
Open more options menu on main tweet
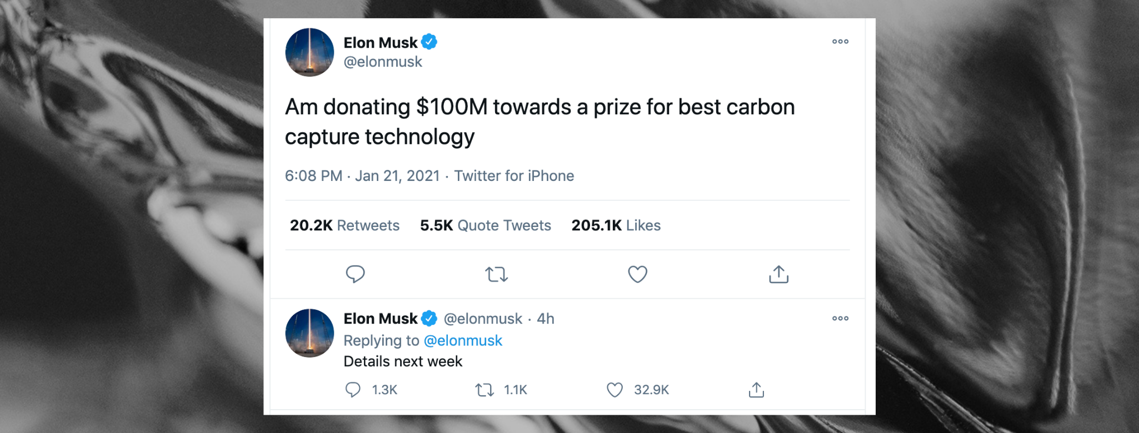[840, 42]
